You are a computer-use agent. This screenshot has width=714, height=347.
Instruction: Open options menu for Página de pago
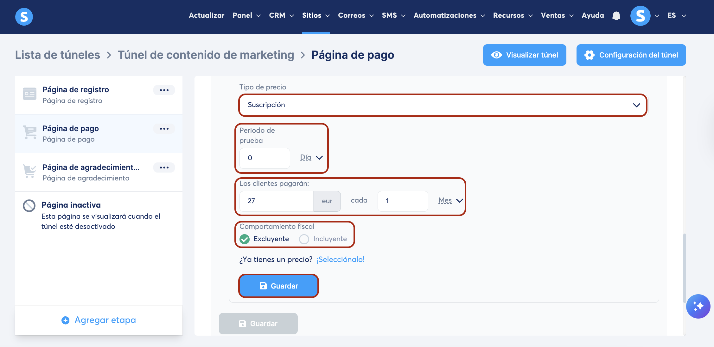pyautogui.click(x=164, y=129)
